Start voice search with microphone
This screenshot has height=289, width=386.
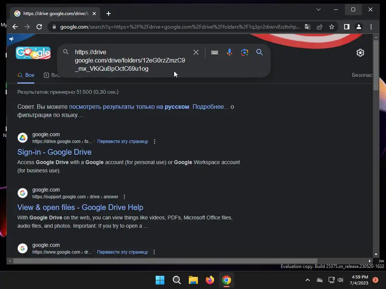[230, 52]
